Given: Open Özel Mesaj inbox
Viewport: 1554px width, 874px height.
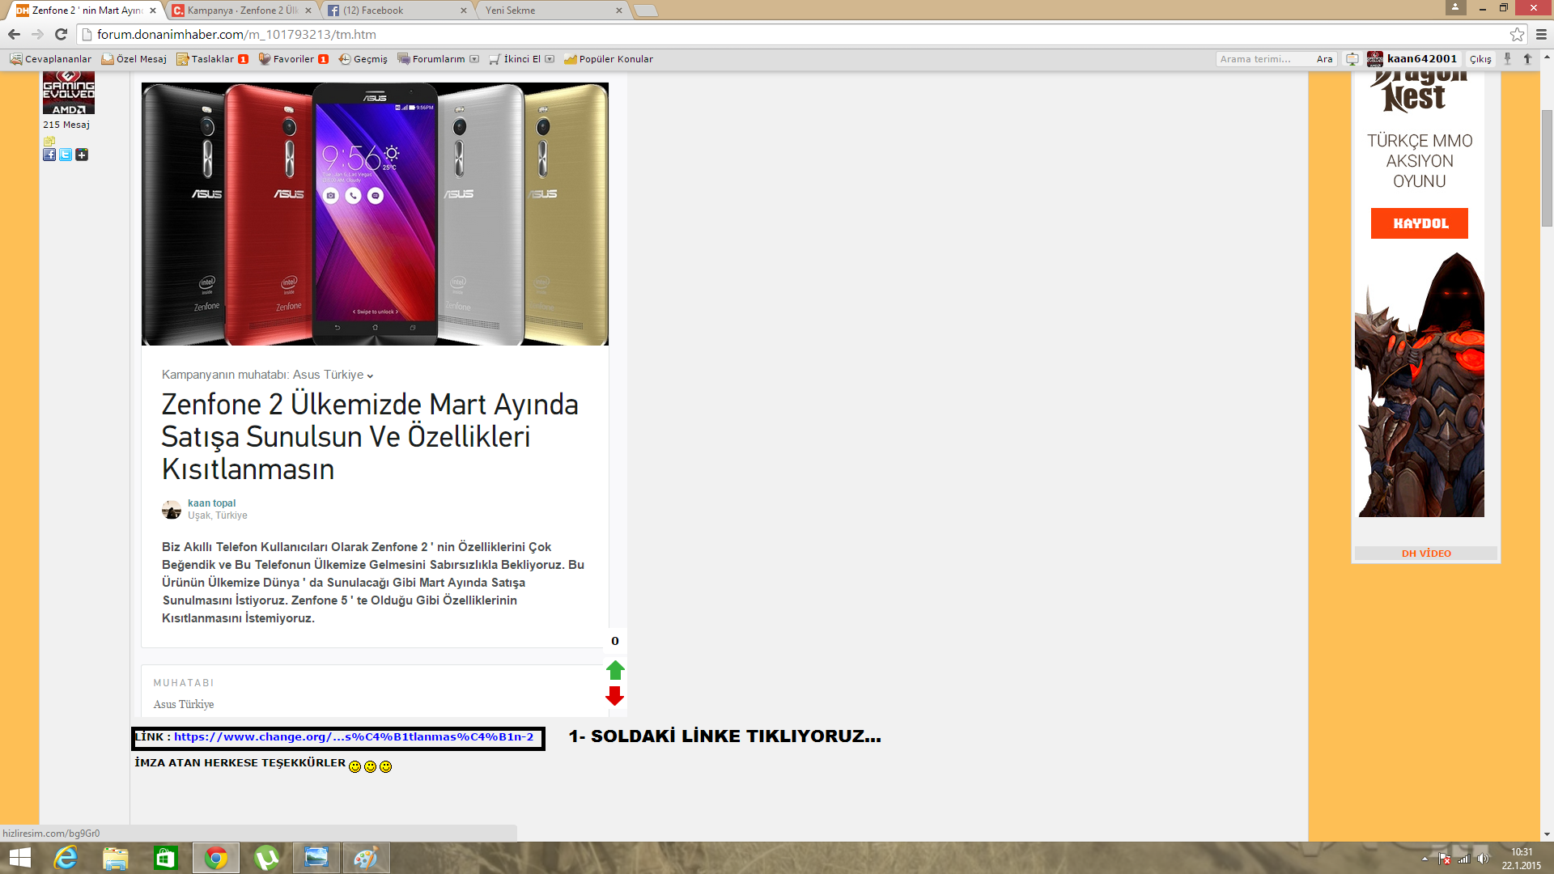Looking at the screenshot, I should [x=134, y=59].
